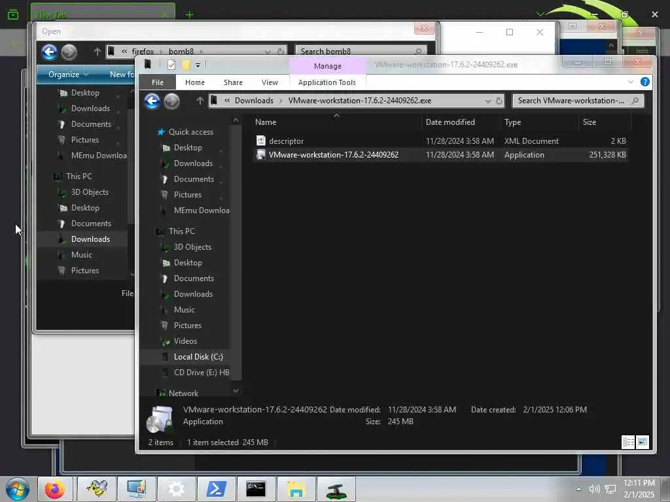670x502 pixels.
Task: Go up one folder in front Explorer
Action: point(200,101)
